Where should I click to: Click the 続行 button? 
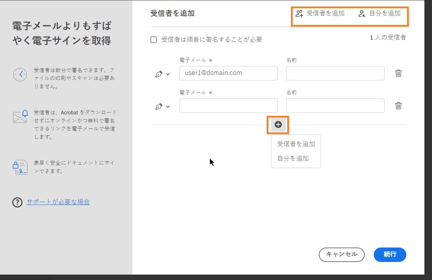coord(390,254)
